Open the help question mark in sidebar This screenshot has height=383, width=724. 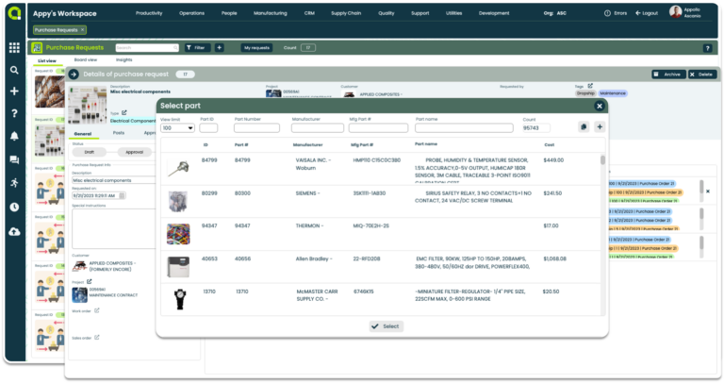click(x=14, y=113)
